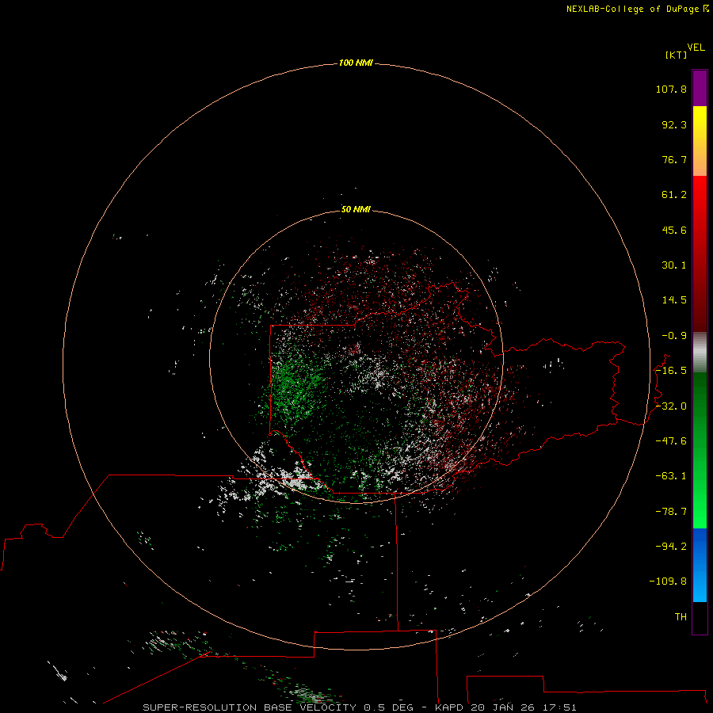Screen dimensions: 713x713
Task: Click the -0.9 velocity scale value
Action: (x=674, y=336)
